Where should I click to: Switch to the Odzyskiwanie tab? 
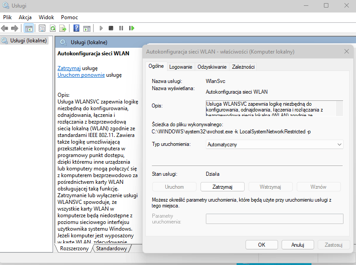click(x=212, y=67)
